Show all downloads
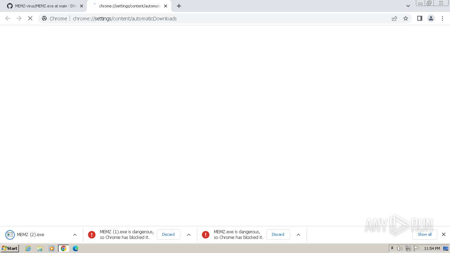Screen dimensions: 450x253 click(425, 234)
